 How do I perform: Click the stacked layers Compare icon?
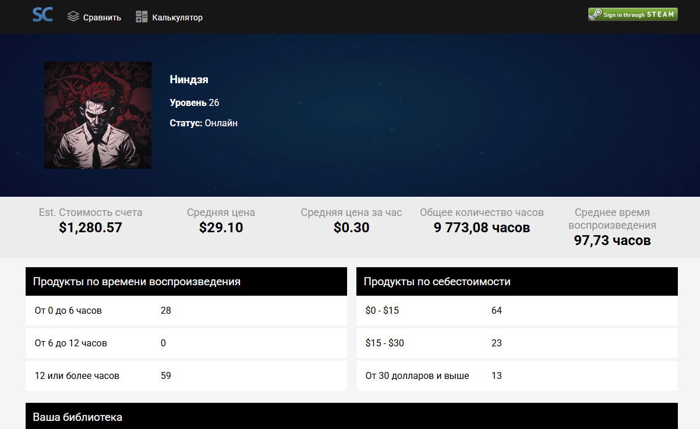[x=73, y=17]
